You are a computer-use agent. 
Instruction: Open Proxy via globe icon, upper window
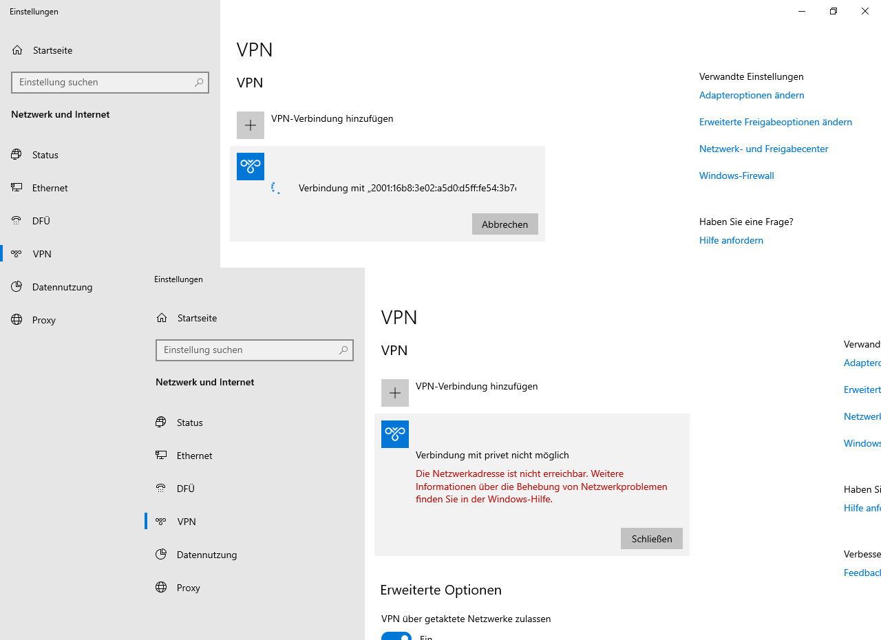tap(17, 320)
